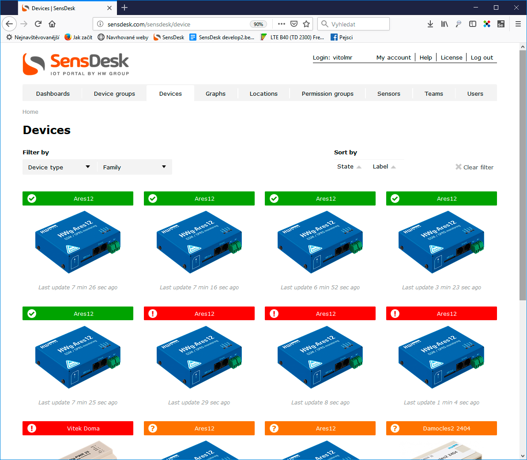Go to the Users tab
This screenshot has width=527, height=460.
pyautogui.click(x=475, y=93)
